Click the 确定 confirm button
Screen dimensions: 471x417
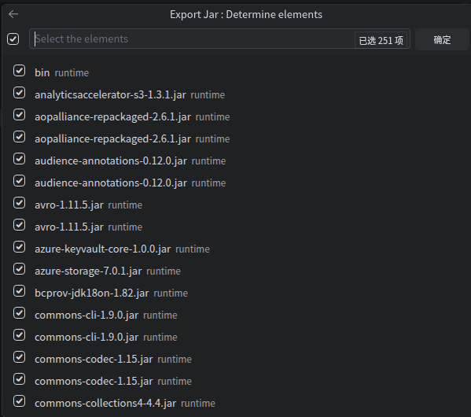tap(442, 39)
